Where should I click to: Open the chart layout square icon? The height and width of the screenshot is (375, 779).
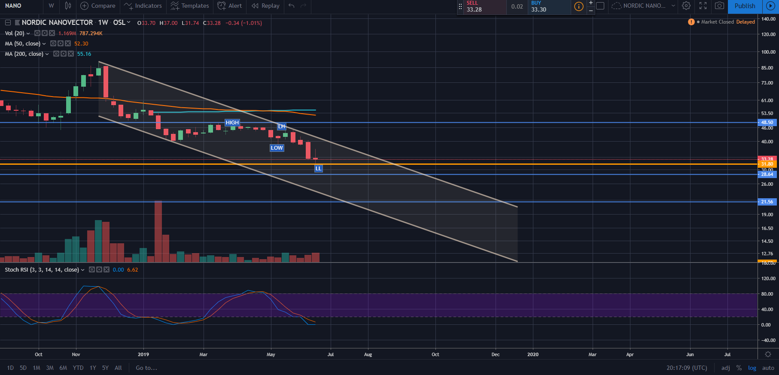600,6
